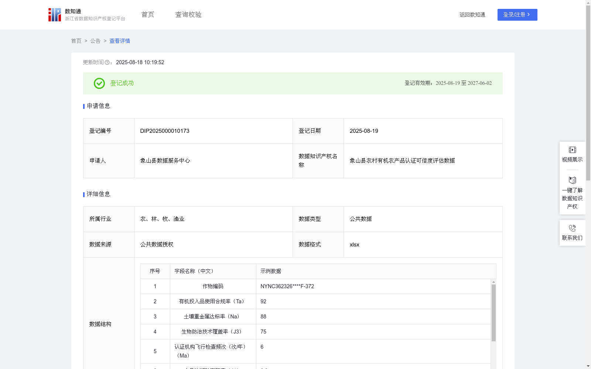Screen dimensions: 591x369
Task: Select sample value NYNC362326****F-372
Action: tap(287, 286)
